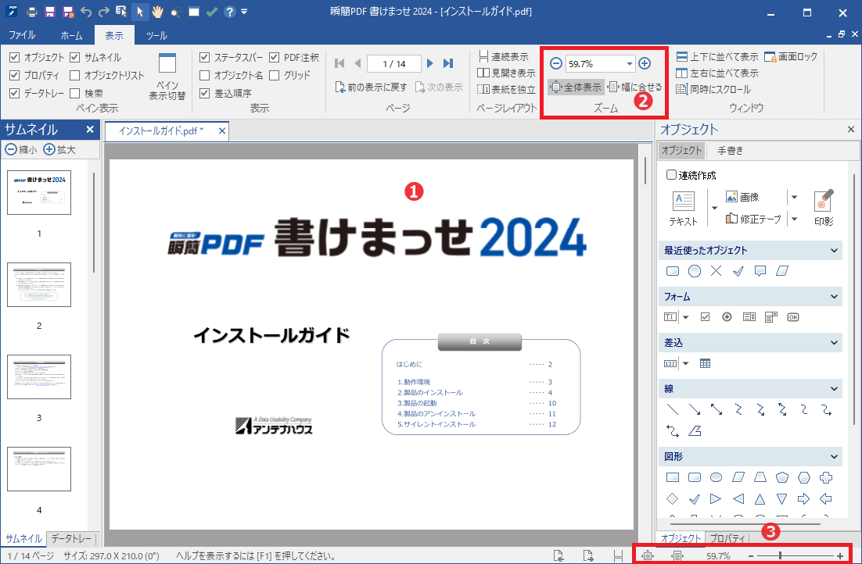The height and width of the screenshot is (564, 862).
Task: Switch to the プロパティ bottom tab
Action: (727, 539)
